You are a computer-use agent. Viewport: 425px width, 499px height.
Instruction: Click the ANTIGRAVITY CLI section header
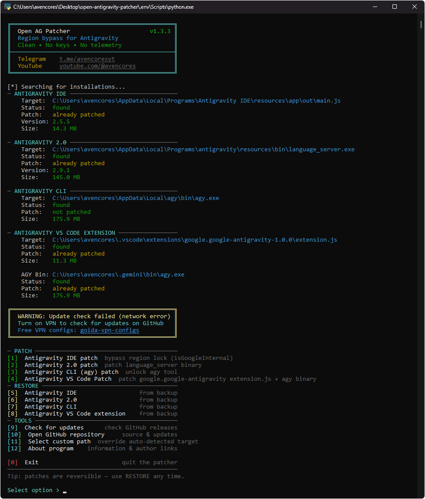[x=40, y=191]
